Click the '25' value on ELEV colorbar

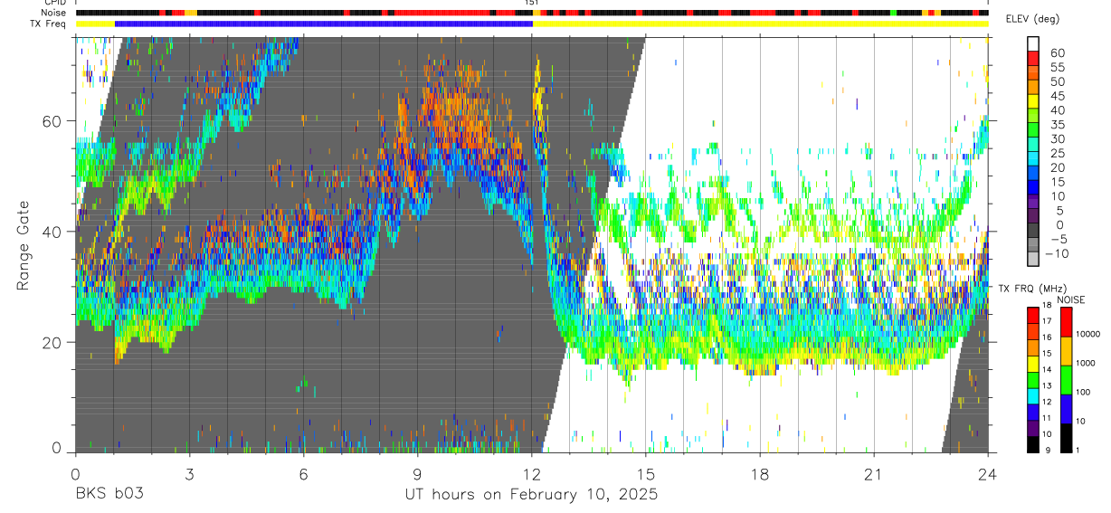[x=1056, y=154]
